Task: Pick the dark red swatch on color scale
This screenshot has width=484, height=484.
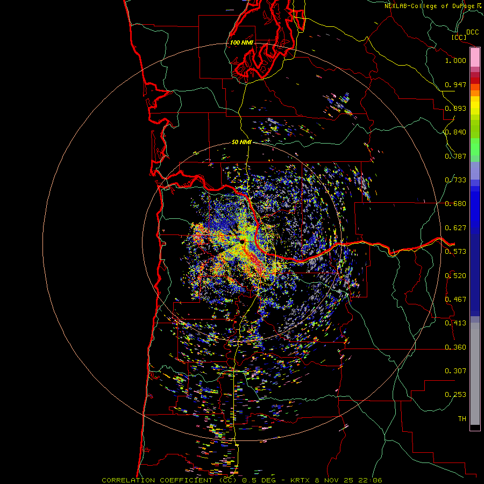Action: coord(475,81)
